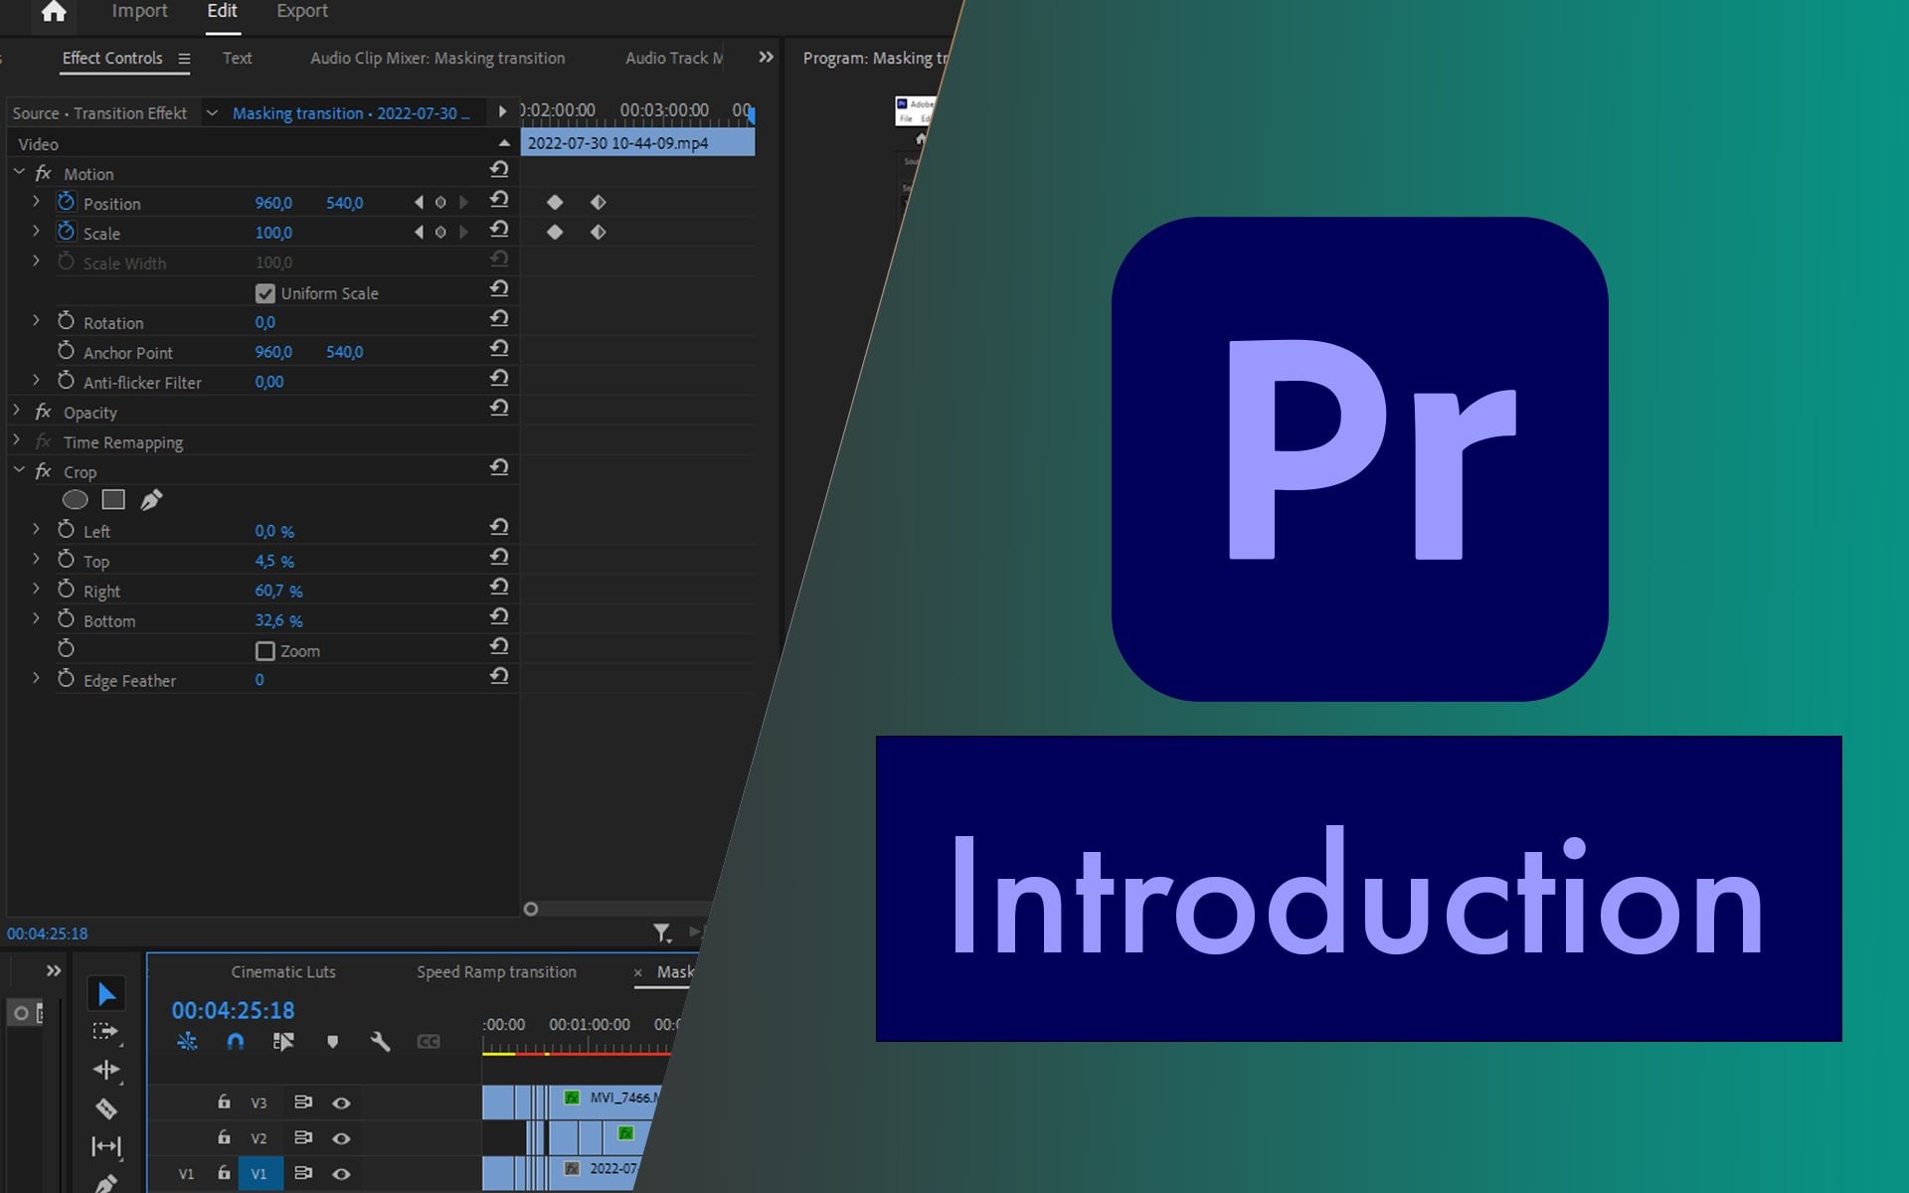
Task: Open the Cinematic Luts sequence tab
Action: coord(283,972)
